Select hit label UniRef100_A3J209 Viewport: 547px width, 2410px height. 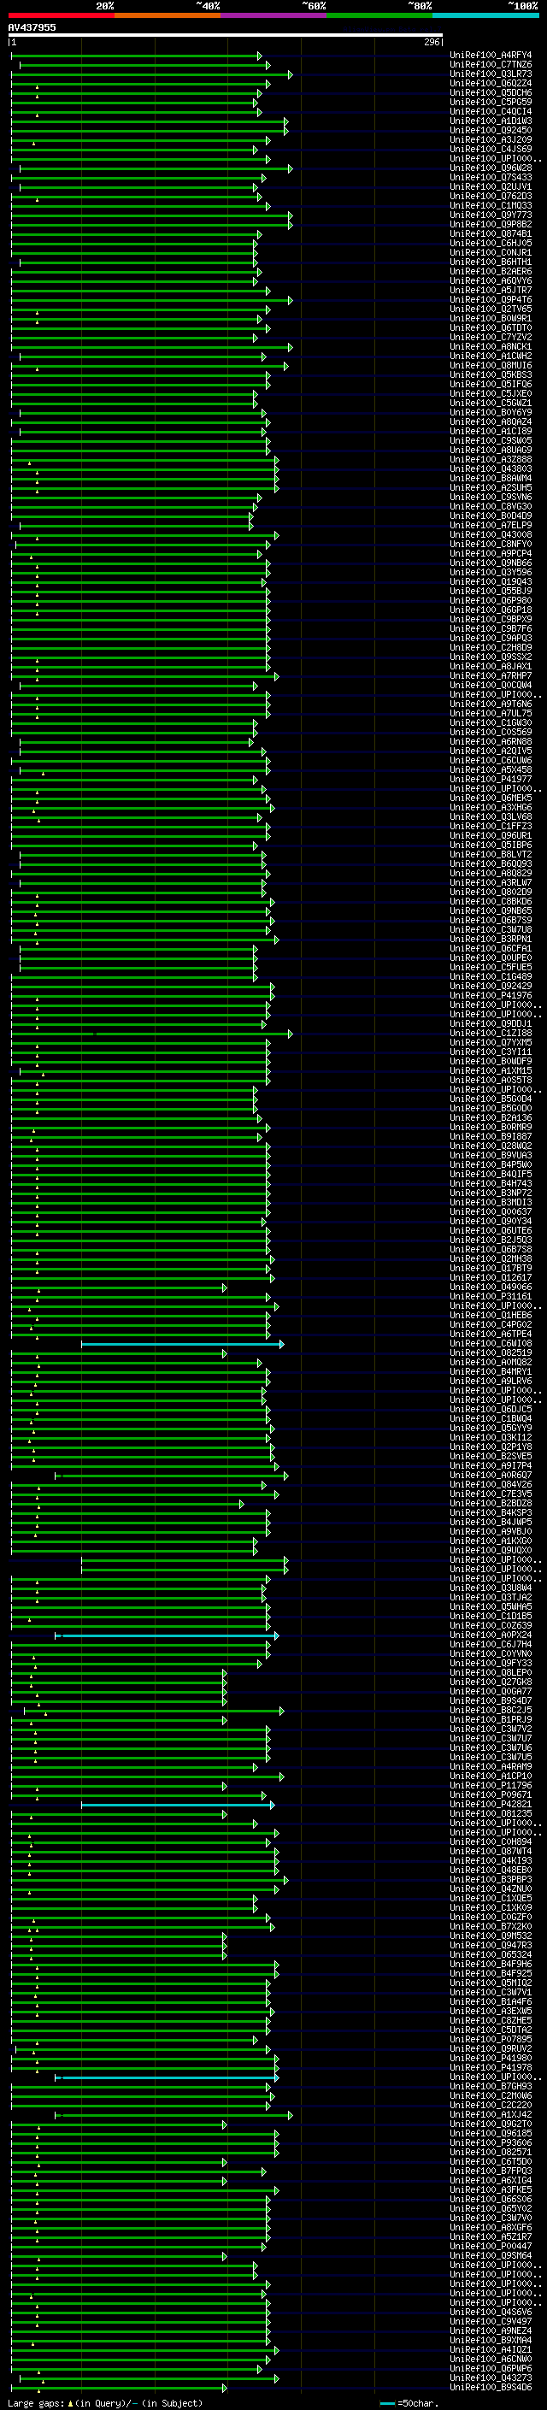[x=491, y=139]
